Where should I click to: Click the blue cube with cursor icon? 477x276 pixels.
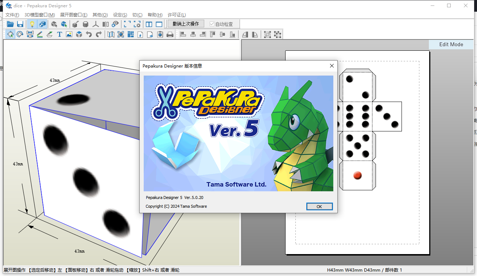point(64,24)
